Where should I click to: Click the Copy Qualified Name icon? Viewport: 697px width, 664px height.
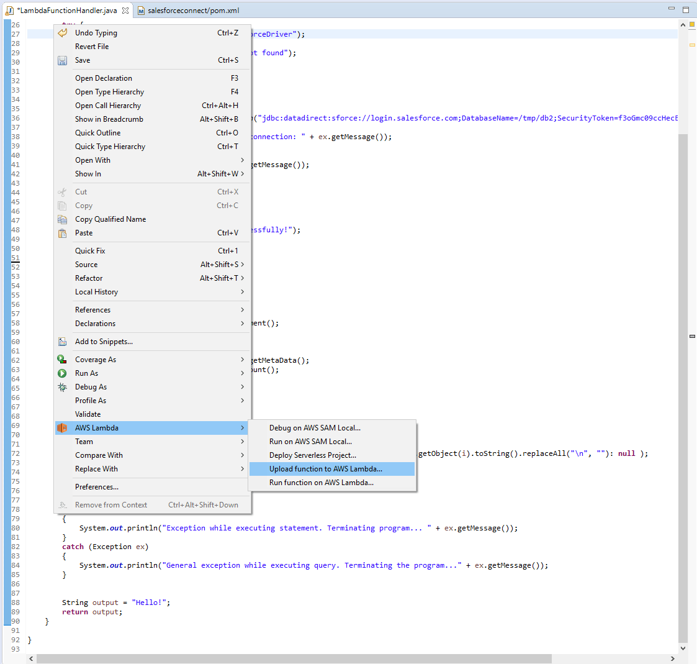pyautogui.click(x=62, y=219)
